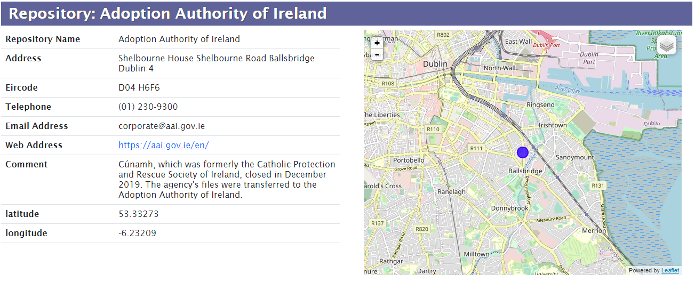Click the Sandymount label on map

574,158
